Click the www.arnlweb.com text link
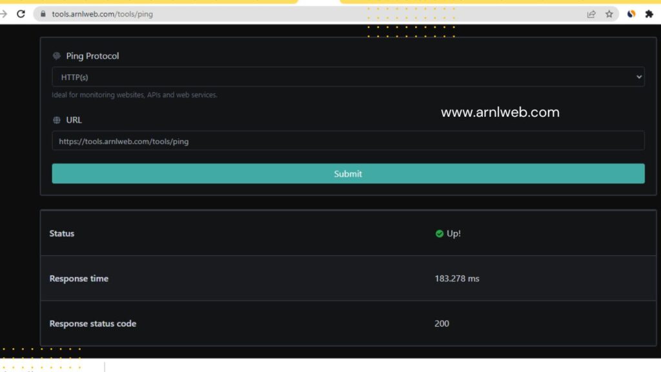This screenshot has width=661, height=372. (x=500, y=112)
